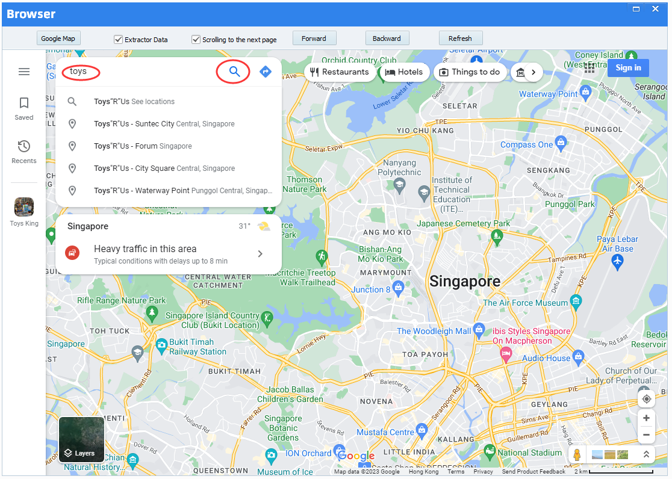Screen dimensions: 672x479
Task: Expand map imagery options double chevron
Action: point(647,455)
